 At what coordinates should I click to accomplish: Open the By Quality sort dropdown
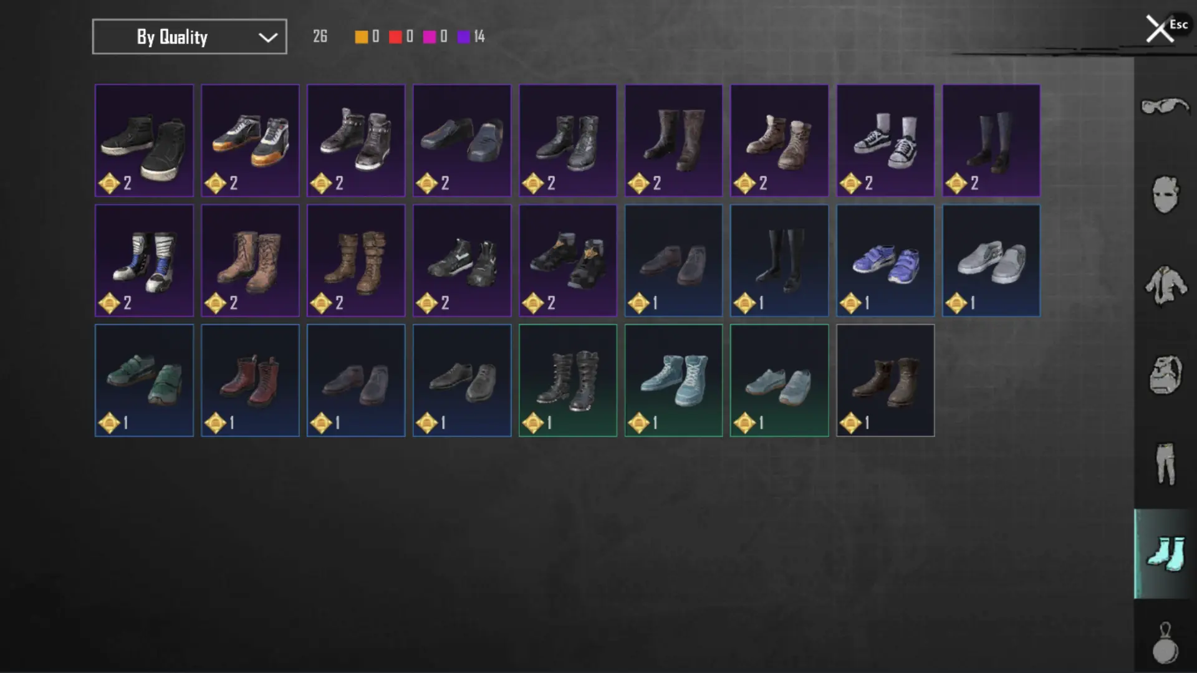190,37
